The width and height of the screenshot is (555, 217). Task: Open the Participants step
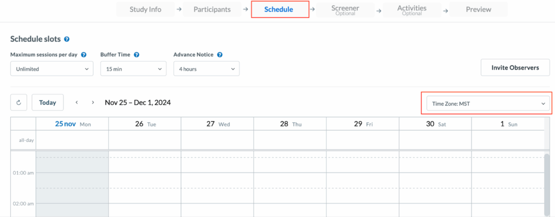pyautogui.click(x=212, y=9)
